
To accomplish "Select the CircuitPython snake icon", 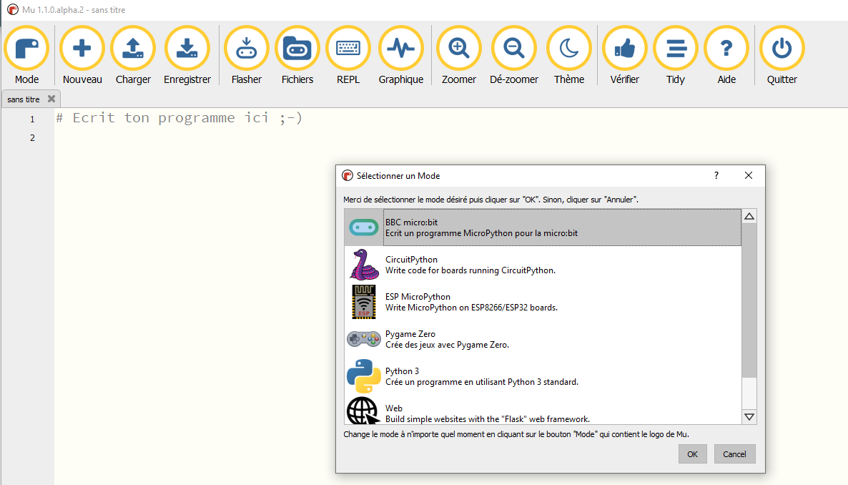I will point(364,264).
